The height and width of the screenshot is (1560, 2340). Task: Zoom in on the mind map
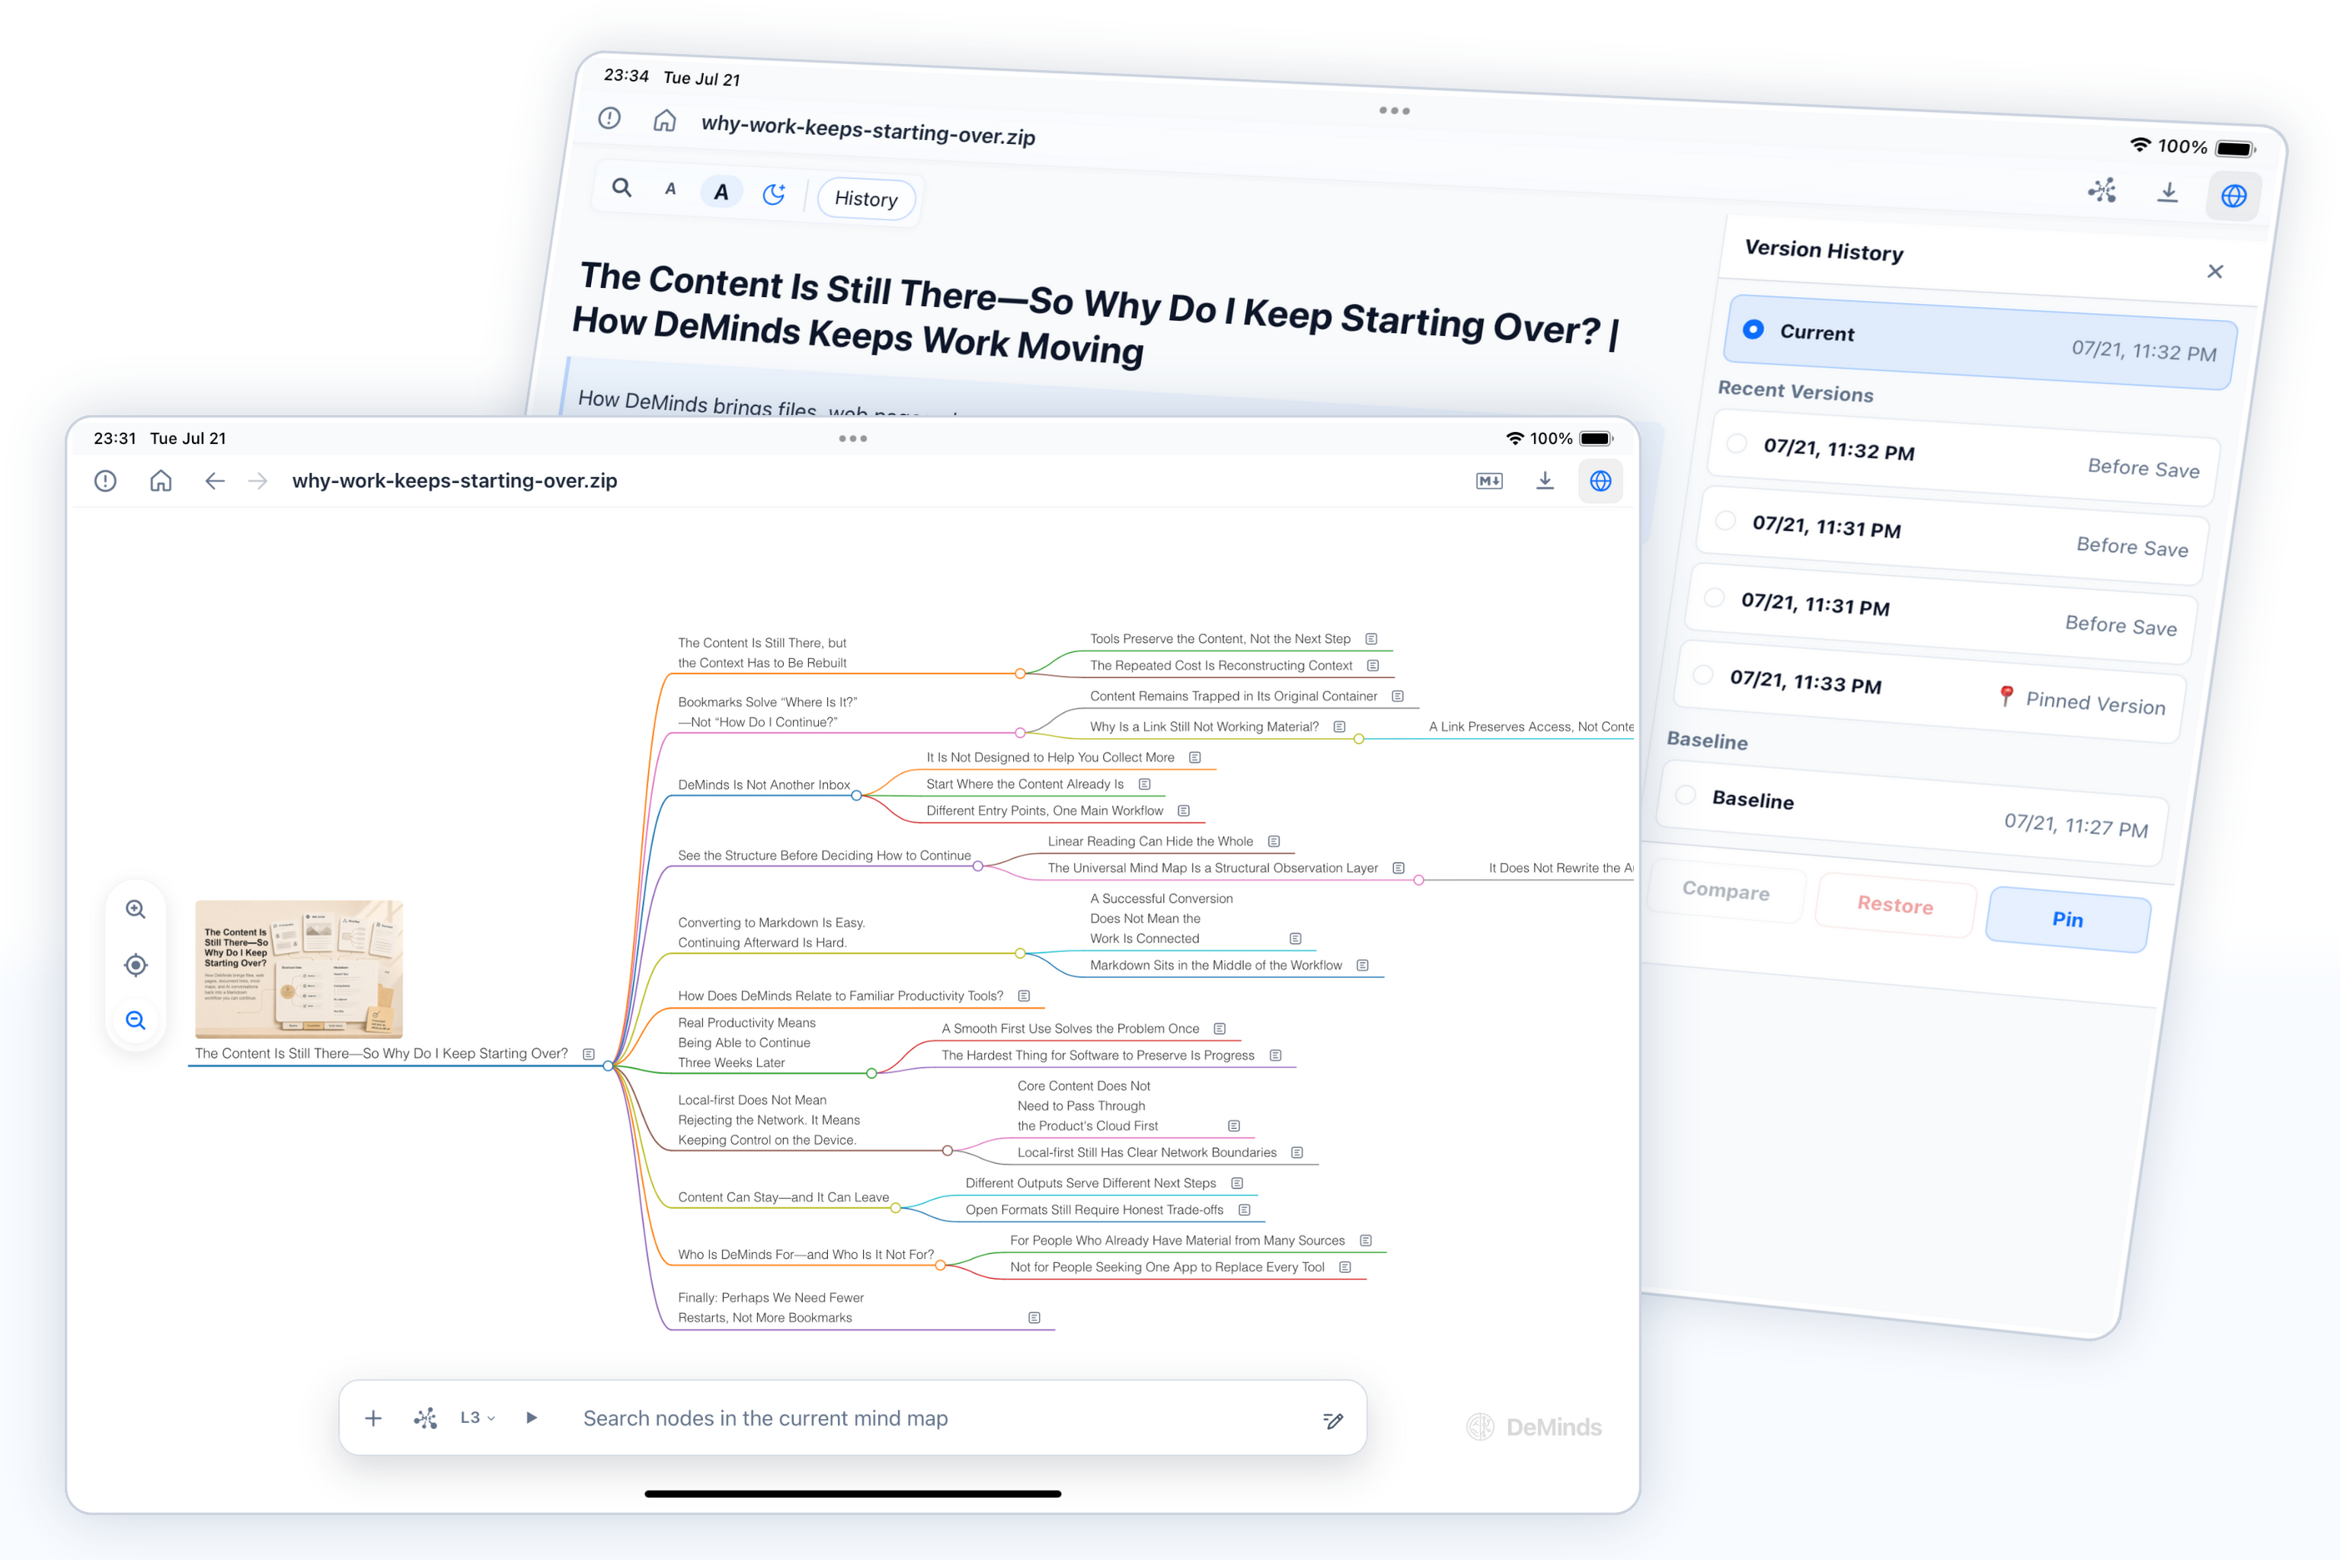(x=136, y=909)
